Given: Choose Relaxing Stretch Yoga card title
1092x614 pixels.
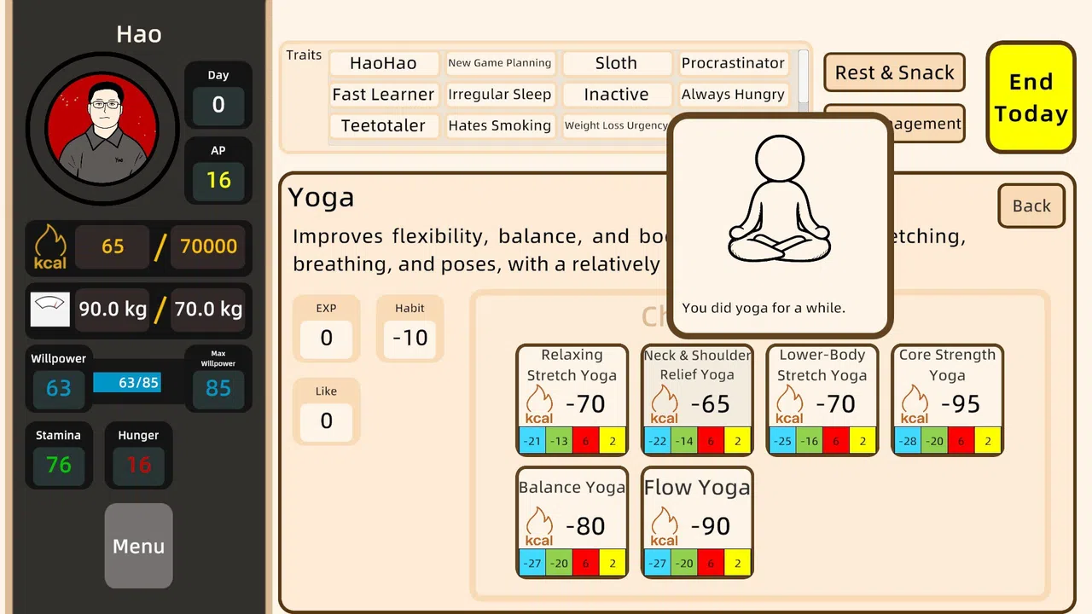Looking at the screenshot, I should [572, 365].
